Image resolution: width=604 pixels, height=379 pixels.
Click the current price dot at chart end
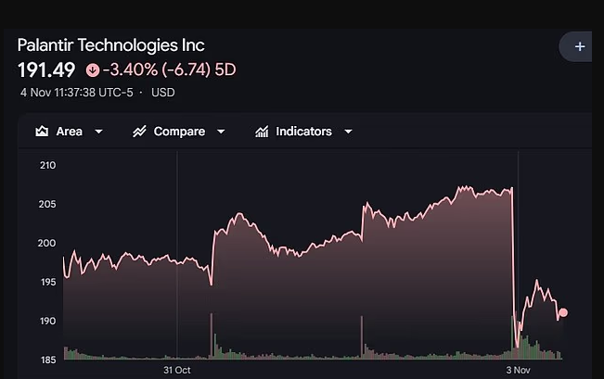pyautogui.click(x=562, y=312)
